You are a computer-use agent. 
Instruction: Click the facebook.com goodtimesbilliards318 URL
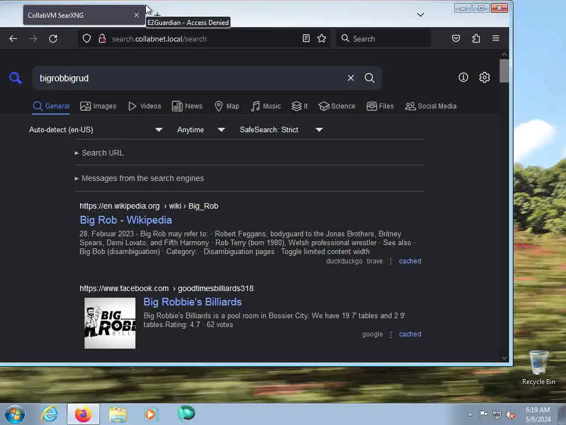[x=166, y=288]
